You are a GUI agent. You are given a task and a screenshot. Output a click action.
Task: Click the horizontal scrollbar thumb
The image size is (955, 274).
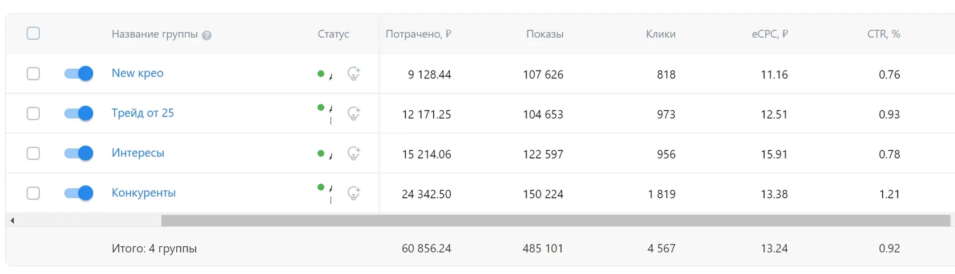[555, 221]
